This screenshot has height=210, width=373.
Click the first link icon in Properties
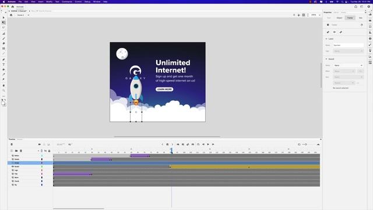328,32
